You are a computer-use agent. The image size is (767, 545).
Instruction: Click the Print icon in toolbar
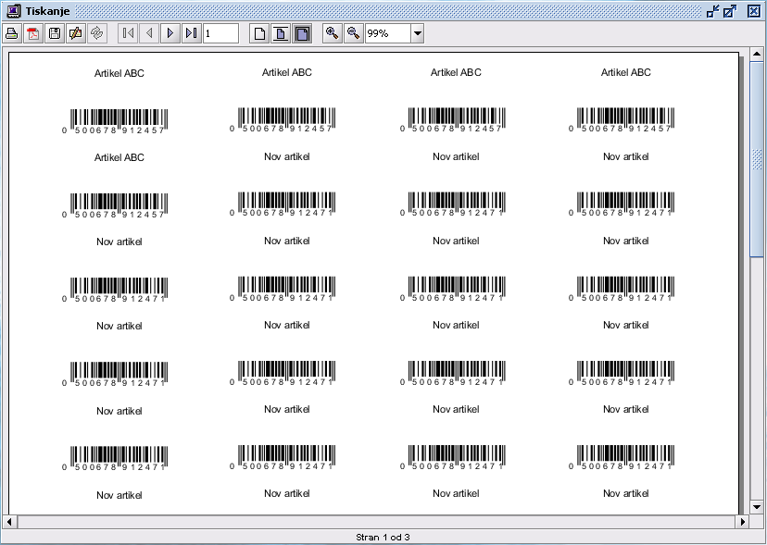pyautogui.click(x=12, y=33)
